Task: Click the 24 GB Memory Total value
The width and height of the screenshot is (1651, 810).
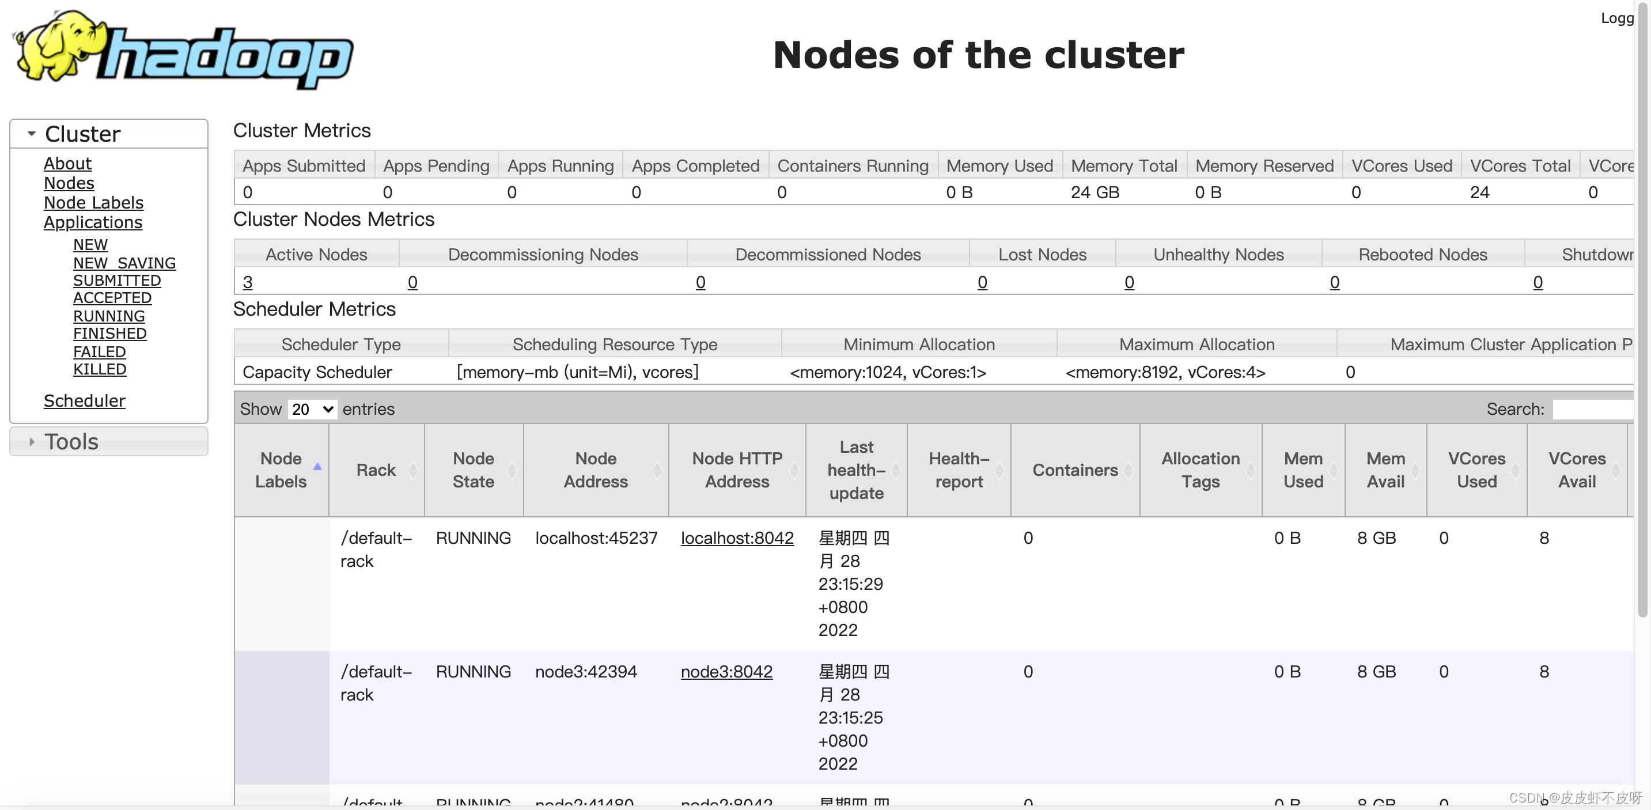Action: click(1095, 192)
